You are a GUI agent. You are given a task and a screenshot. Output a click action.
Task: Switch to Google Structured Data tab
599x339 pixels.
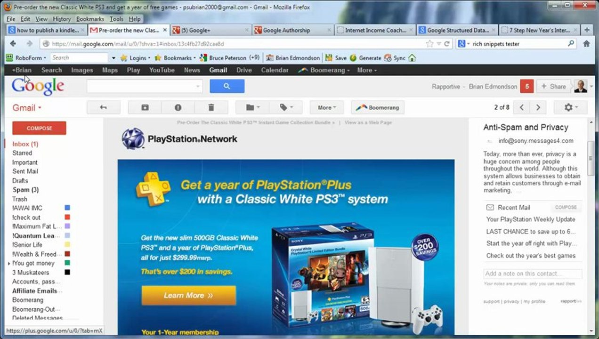coord(457,30)
